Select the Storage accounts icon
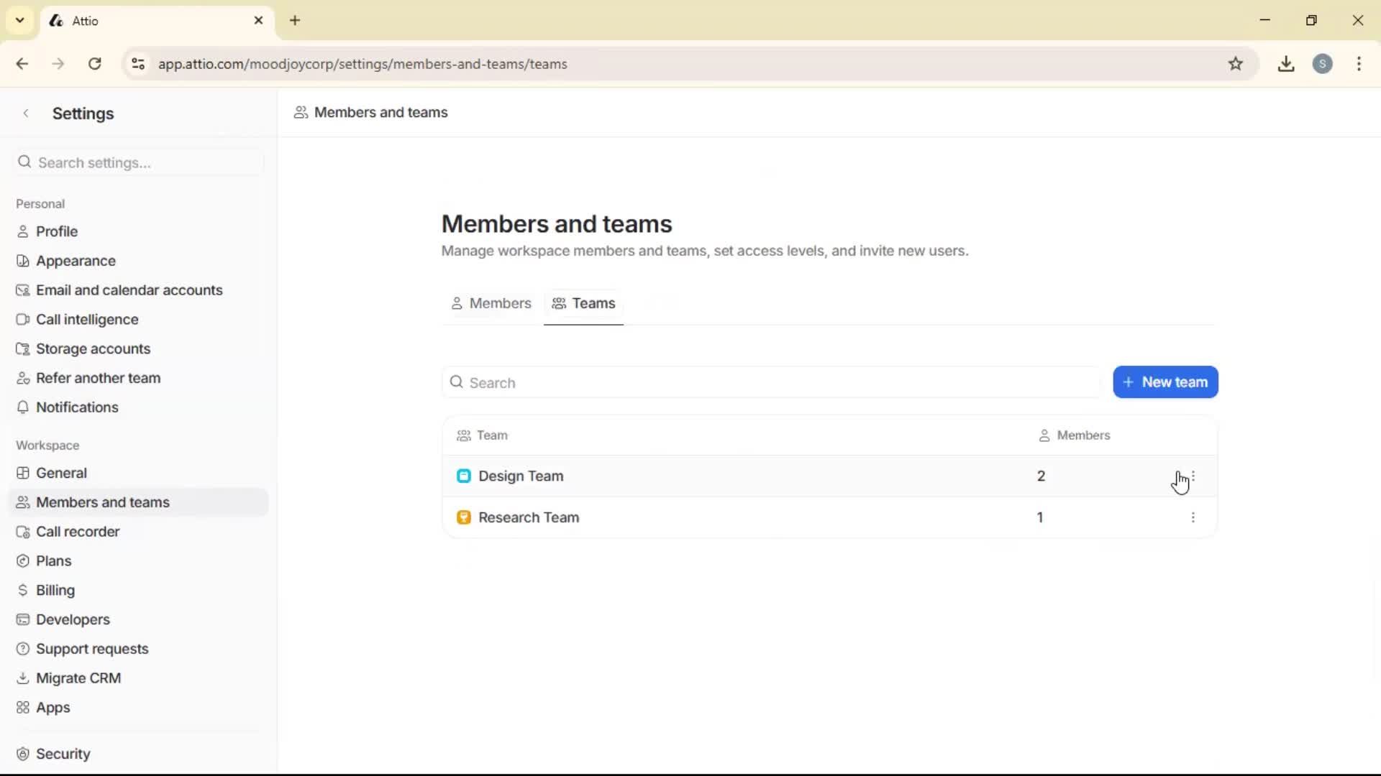Viewport: 1381px width, 776px height. tap(23, 348)
